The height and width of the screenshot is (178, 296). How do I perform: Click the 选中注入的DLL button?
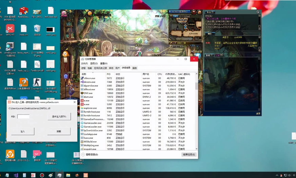(x=59, y=117)
